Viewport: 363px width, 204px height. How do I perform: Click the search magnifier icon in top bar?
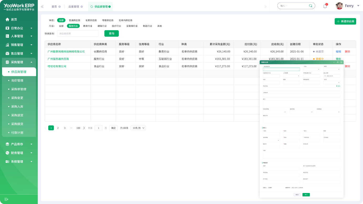click(311, 6)
